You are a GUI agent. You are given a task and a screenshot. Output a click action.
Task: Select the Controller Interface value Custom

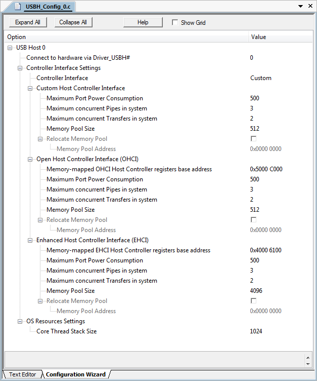point(261,78)
